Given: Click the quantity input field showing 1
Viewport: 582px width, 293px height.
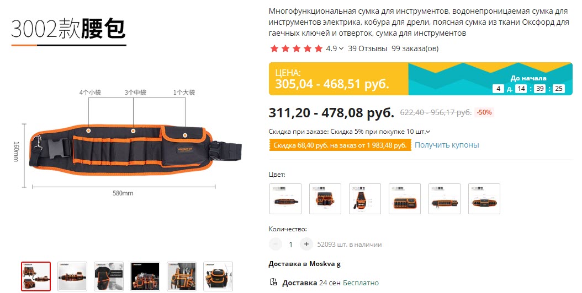Looking at the screenshot, I should coord(290,245).
